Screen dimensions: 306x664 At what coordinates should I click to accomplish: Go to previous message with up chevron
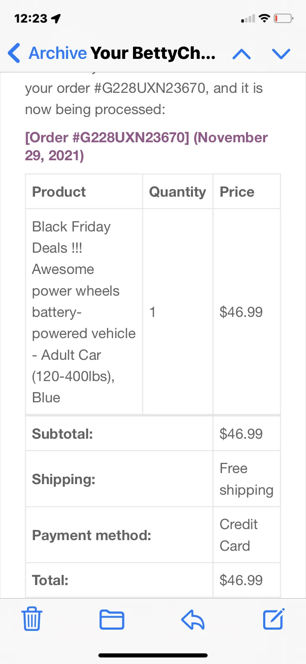tap(242, 54)
